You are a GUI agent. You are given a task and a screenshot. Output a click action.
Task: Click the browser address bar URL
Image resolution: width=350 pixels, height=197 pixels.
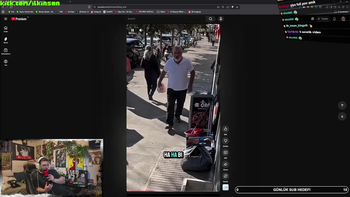[x=112, y=7]
